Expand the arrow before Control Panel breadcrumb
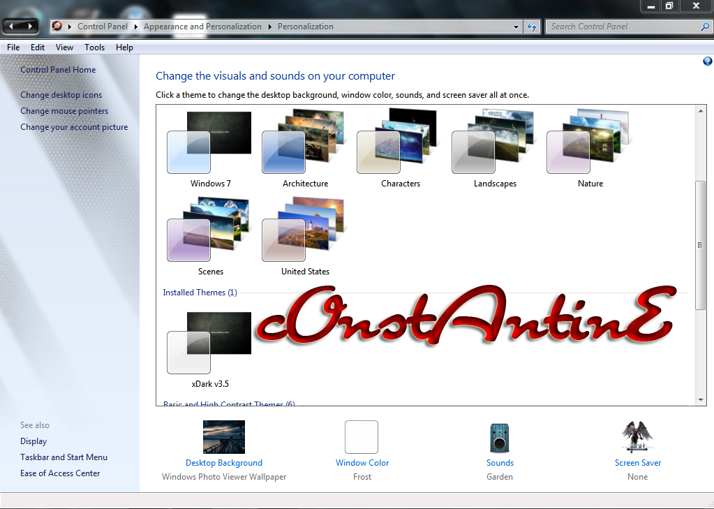The image size is (714, 509). 70,27
